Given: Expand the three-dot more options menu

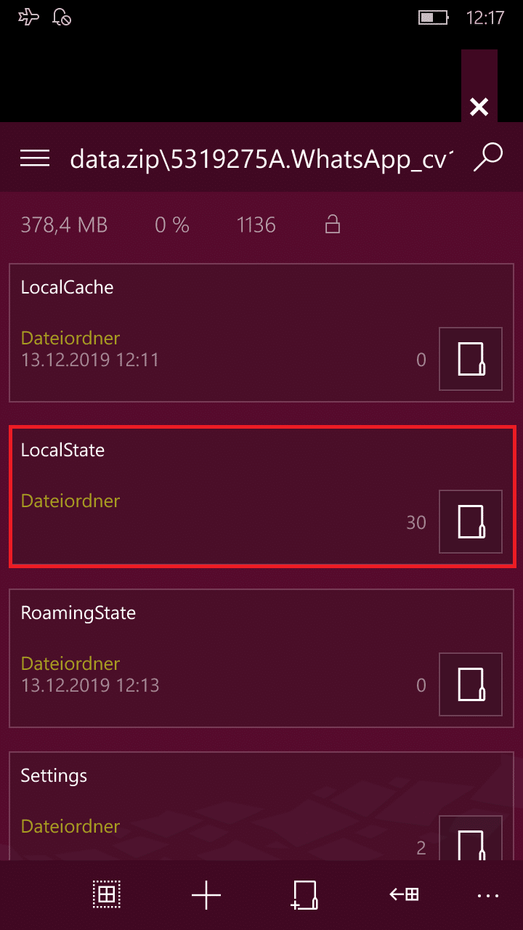Looking at the screenshot, I should (488, 896).
